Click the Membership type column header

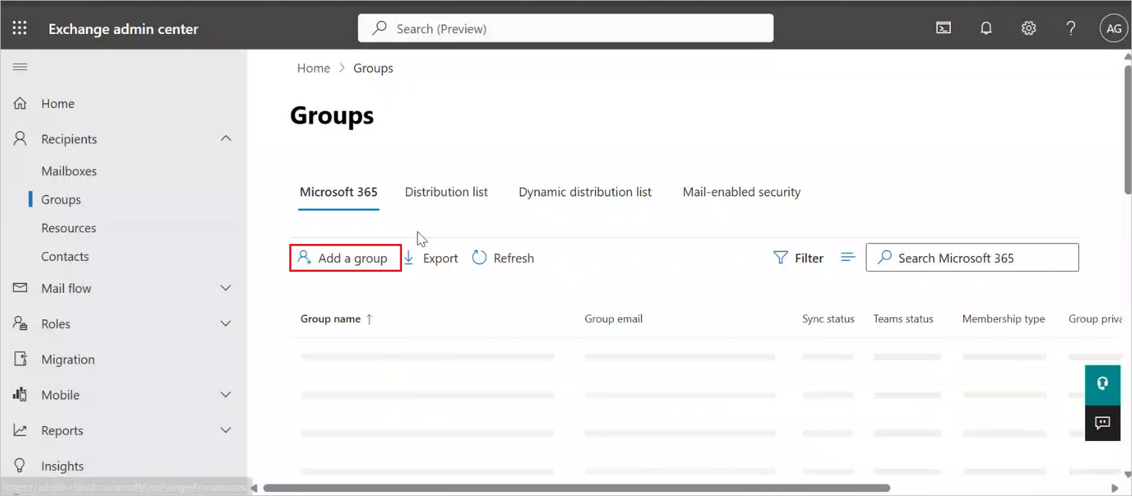click(1003, 319)
